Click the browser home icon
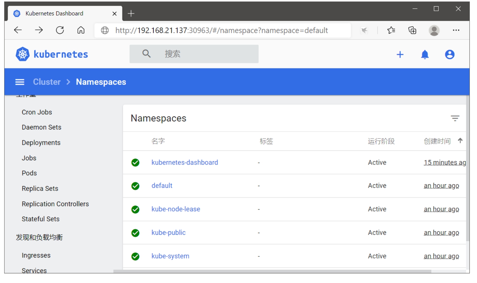 (81, 30)
